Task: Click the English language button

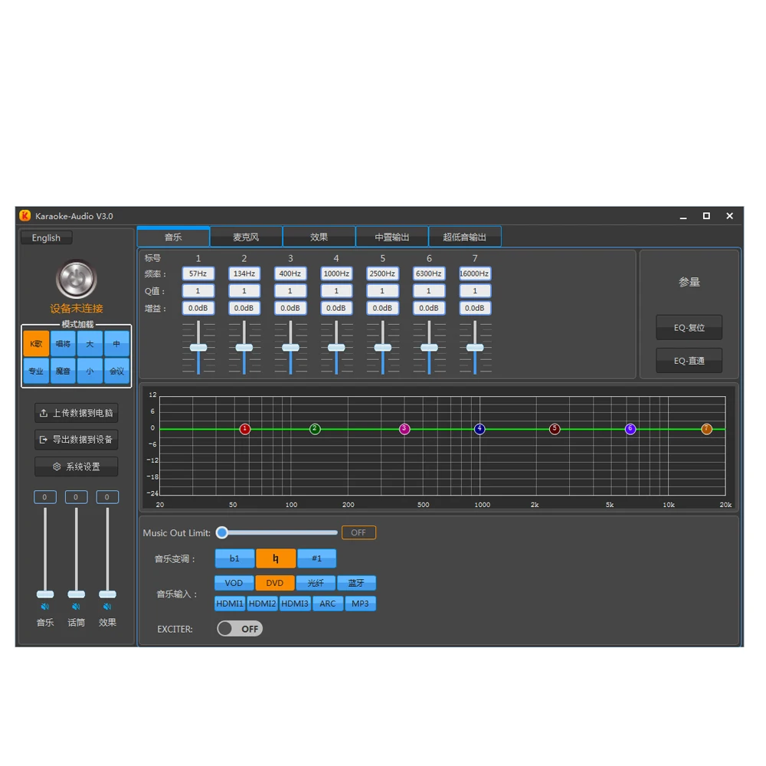Action: [47, 238]
